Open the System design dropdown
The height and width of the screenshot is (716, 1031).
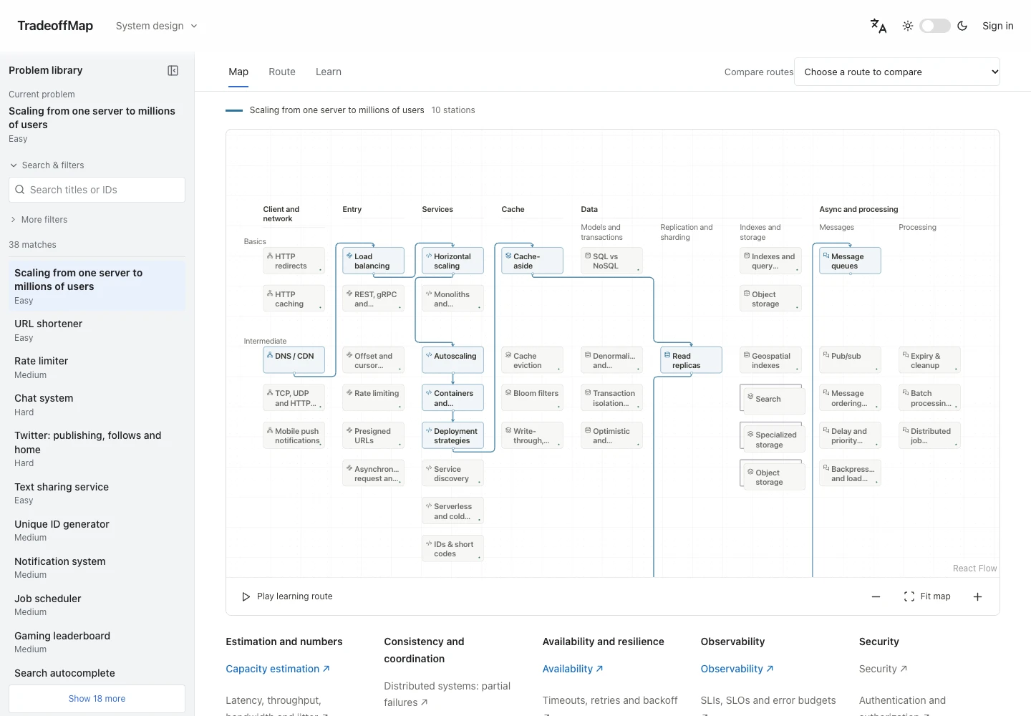157,26
